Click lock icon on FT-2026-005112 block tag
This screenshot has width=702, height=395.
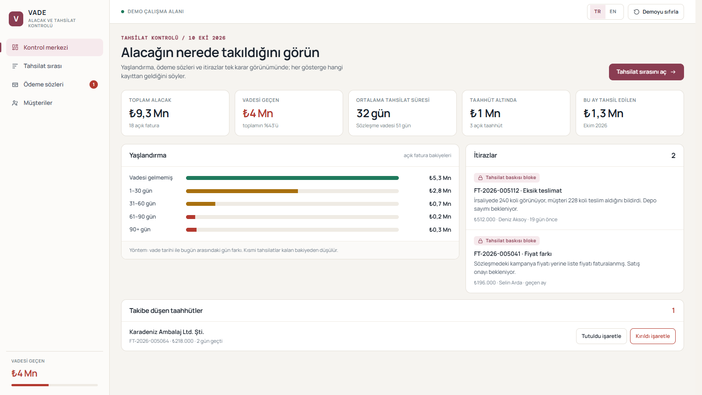pos(480,178)
